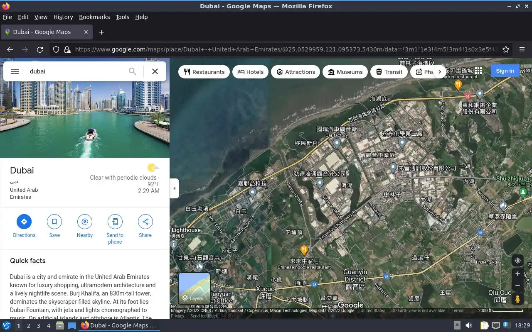Screen dimensions: 532x332
Task: Share the Dubai location
Action: tap(145, 226)
